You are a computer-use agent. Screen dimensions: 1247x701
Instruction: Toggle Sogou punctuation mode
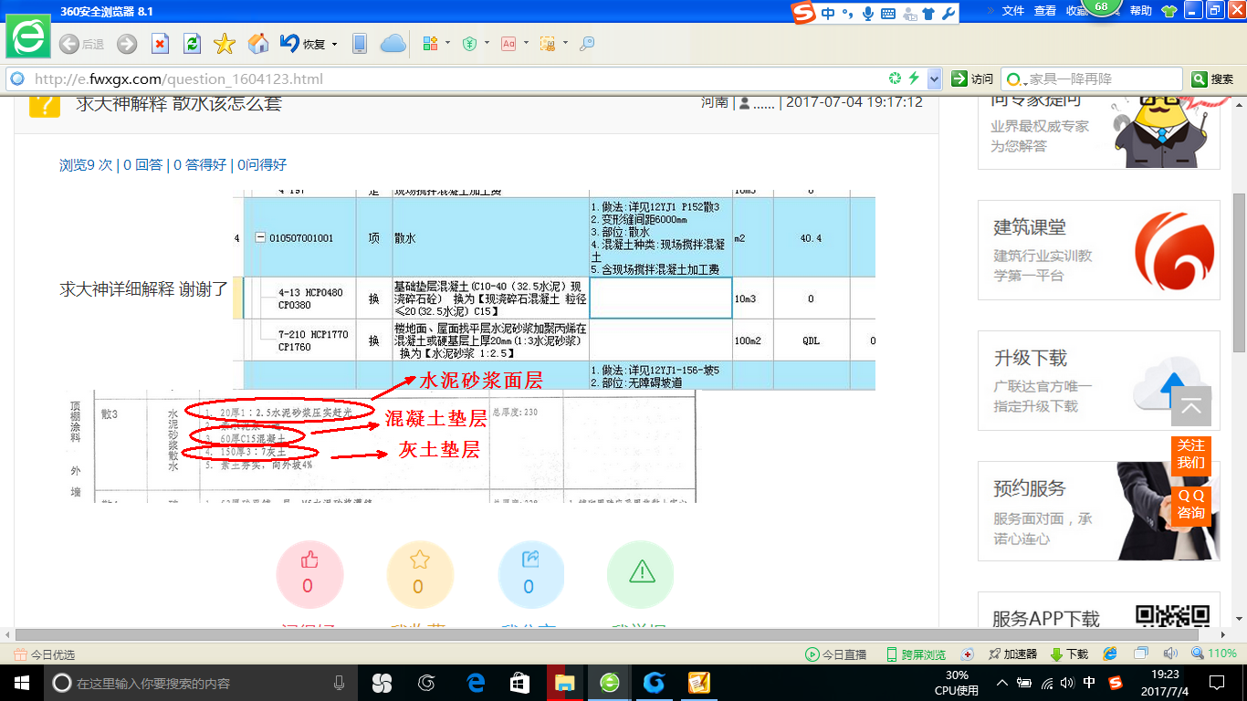point(847,14)
